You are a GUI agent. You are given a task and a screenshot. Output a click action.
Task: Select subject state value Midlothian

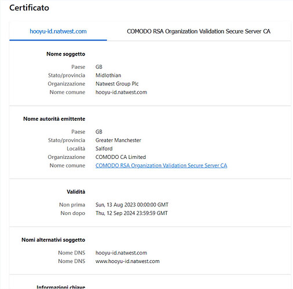point(108,75)
